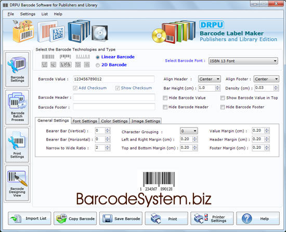286x232 pixels.
Task: Enable Hide Barcode Footer checkbox
Action: click(223, 107)
